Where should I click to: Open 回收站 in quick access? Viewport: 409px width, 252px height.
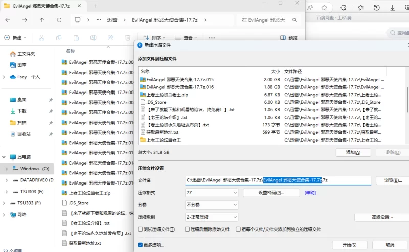coord(24,134)
